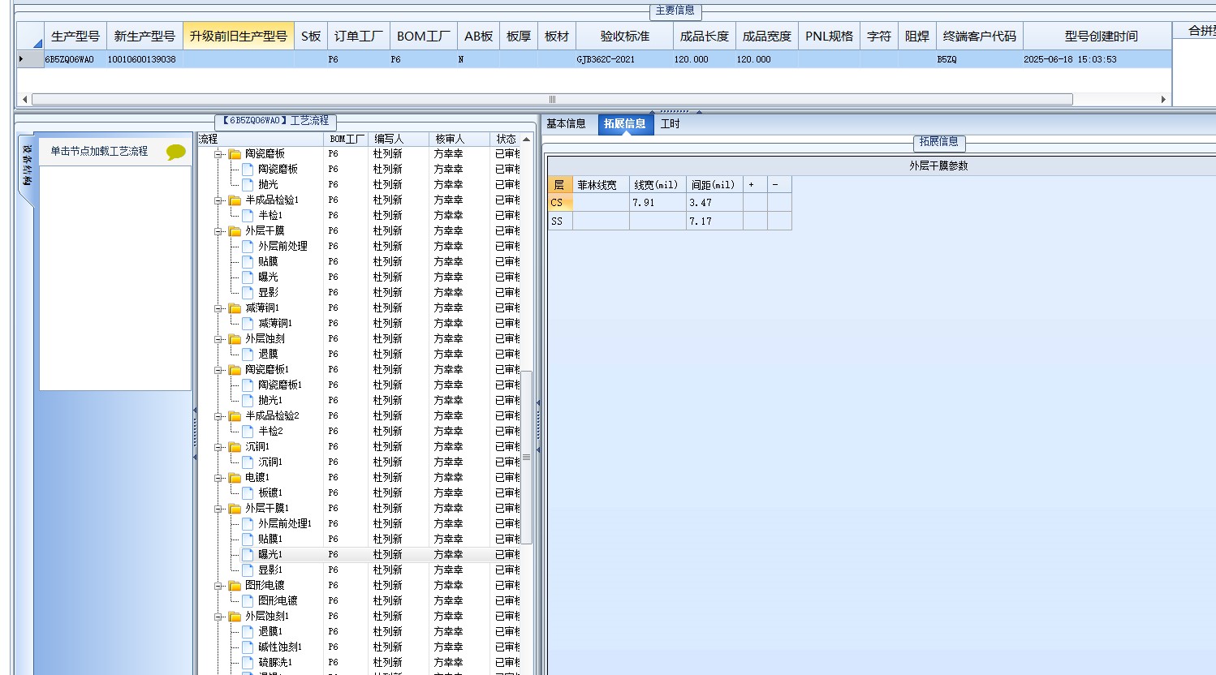The image size is (1216, 675).
Task: Select the 曝光1 tree row
Action: [x=361, y=555]
